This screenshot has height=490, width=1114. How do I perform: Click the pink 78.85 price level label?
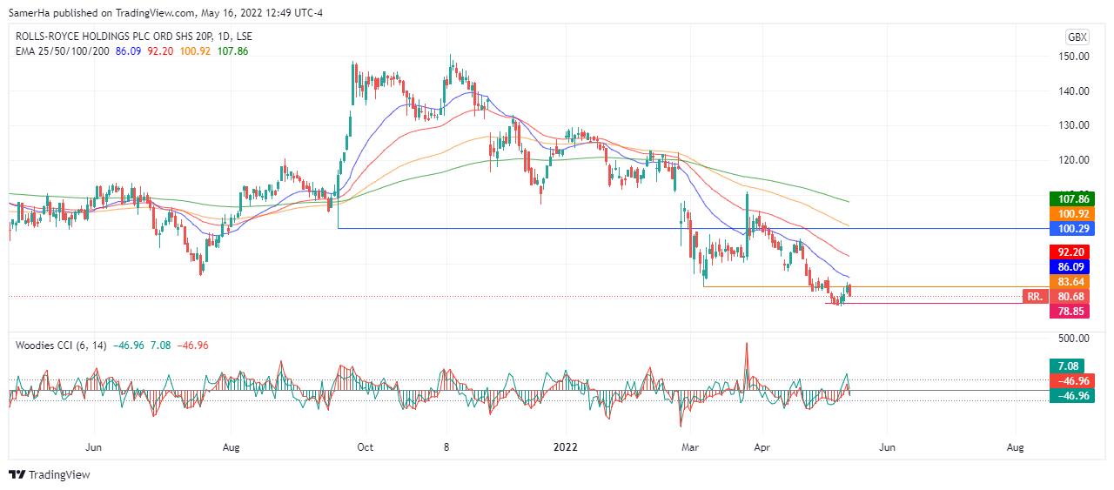[1070, 311]
